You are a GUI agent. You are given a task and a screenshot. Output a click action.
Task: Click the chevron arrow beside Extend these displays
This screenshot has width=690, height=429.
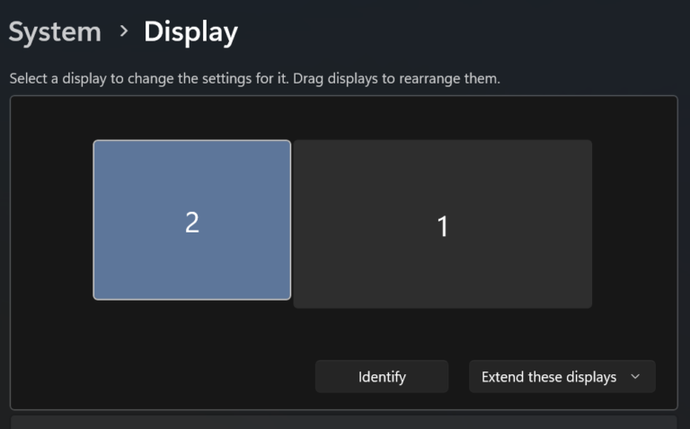(635, 377)
